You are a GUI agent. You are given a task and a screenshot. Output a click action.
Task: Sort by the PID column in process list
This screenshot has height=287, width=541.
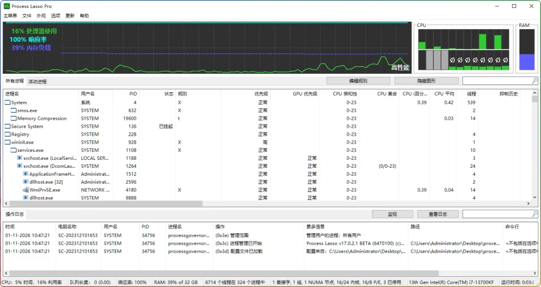pos(126,94)
